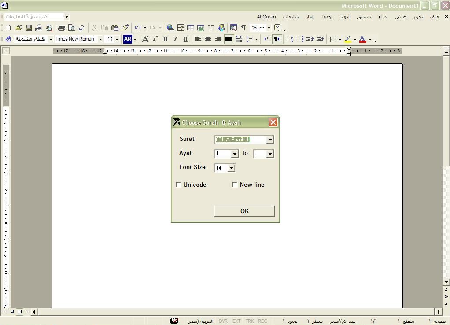Toggle show/hide paragraph marks
Image resolution: width=450 pixels, height=325 pixels.
pos(243,28)
